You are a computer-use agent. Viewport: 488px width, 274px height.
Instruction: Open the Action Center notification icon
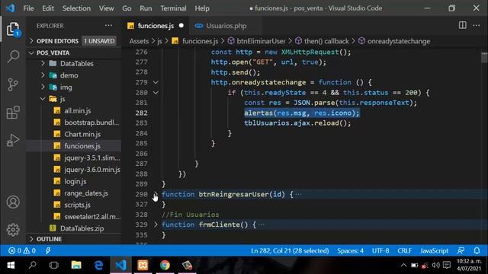(447, 266)
